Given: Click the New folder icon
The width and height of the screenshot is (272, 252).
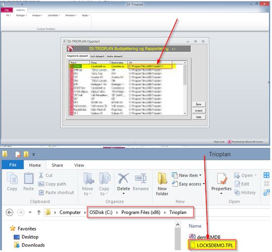Looking at the screenshot, I should tap(162, 178).
